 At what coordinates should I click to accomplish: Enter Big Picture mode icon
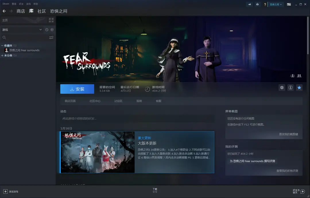[x=289, y=4]
